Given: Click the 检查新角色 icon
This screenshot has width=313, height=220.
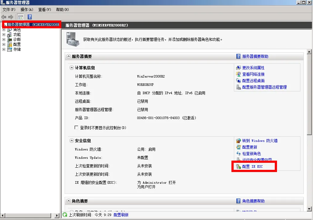Looking at the screenshot, I should tap(239, 154).
